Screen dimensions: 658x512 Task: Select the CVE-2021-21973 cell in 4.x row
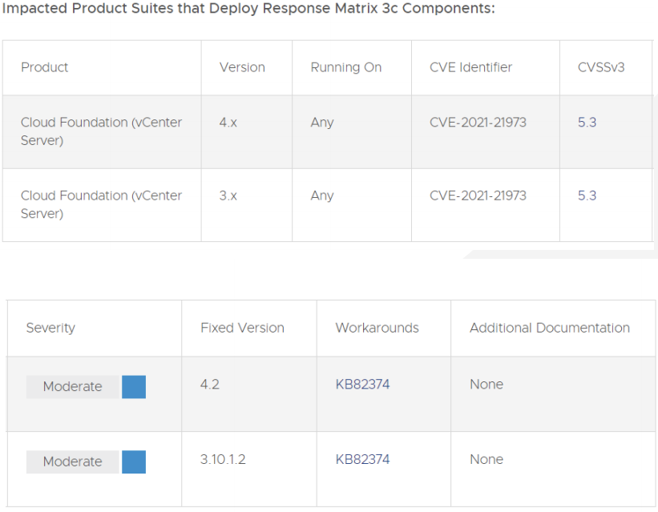(x=486, y=131)
